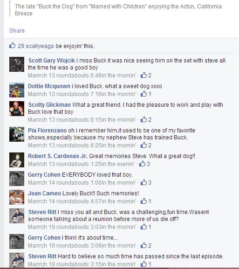This screenshot has height=269, width=239.
Task: Click timestamp Marrrch 13 roundabouts 6:48
Action: tap(82, 76)
